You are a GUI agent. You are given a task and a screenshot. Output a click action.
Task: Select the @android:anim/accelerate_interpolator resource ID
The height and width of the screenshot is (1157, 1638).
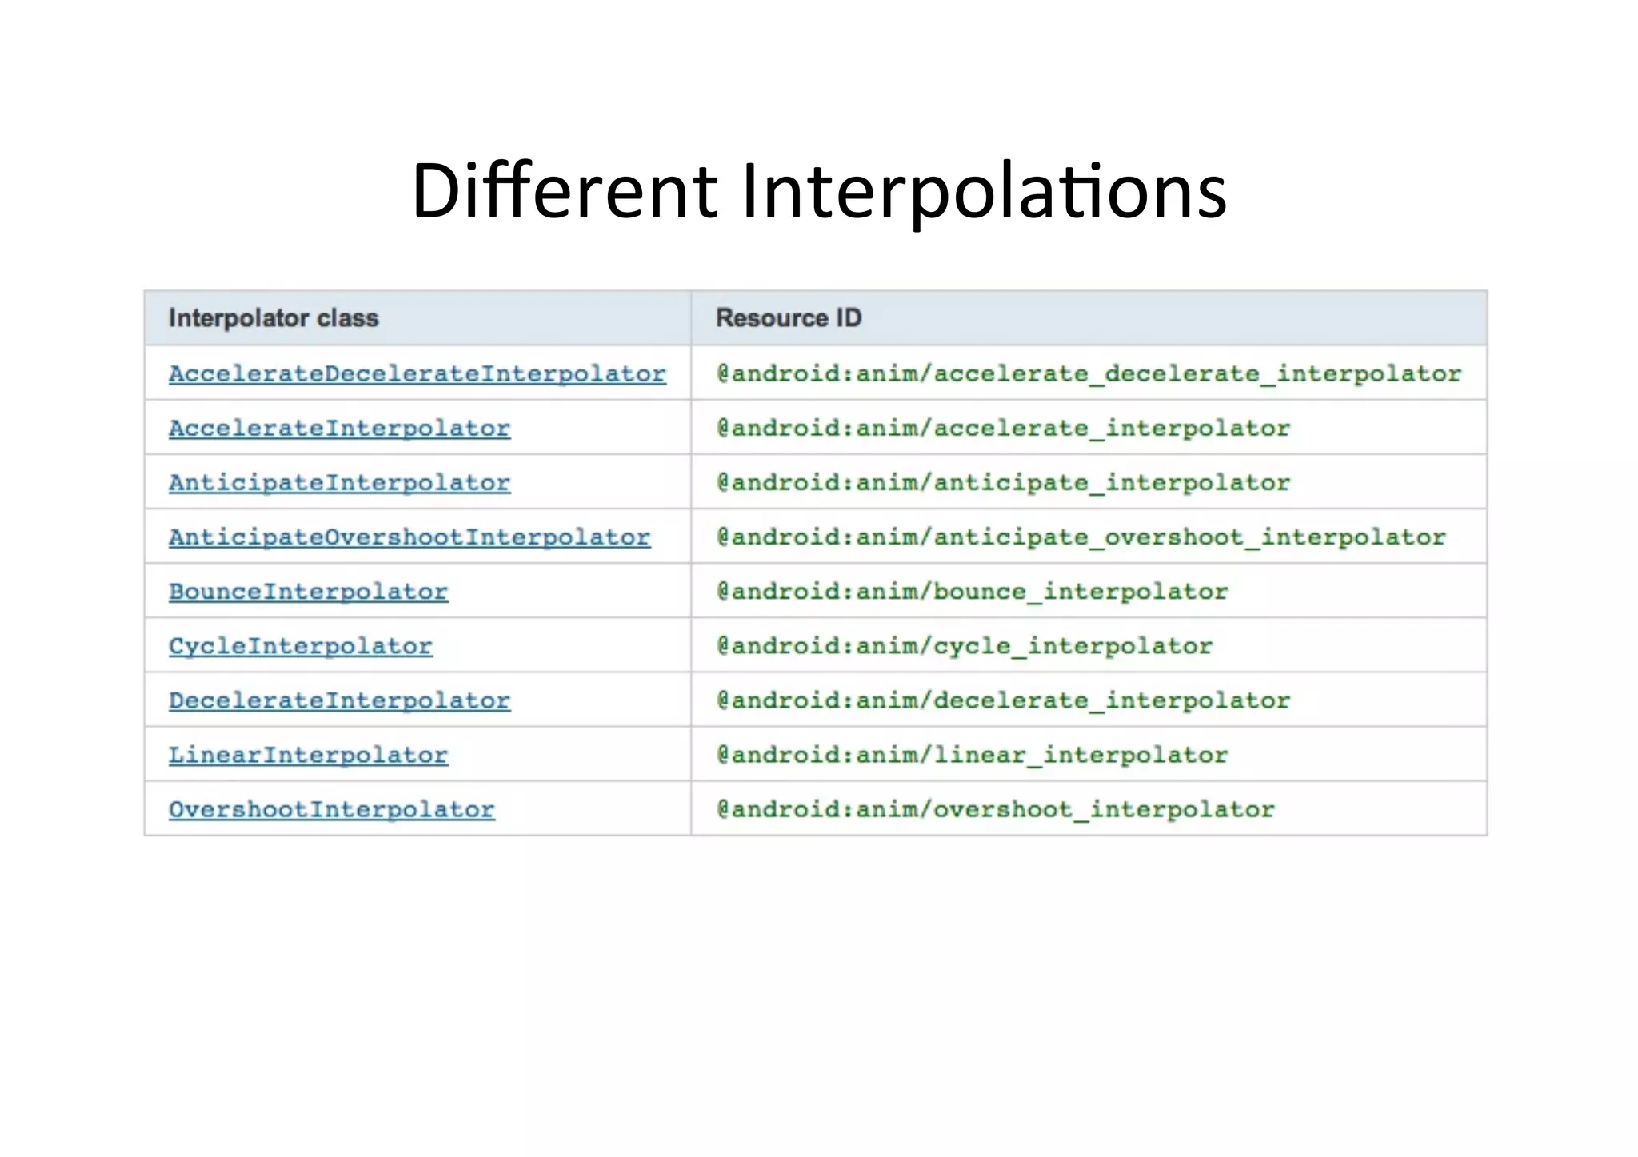(x=1003, y=428)
